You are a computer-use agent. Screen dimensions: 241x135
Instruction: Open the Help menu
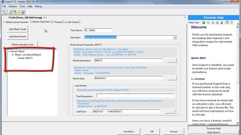(x=30, y=6)
